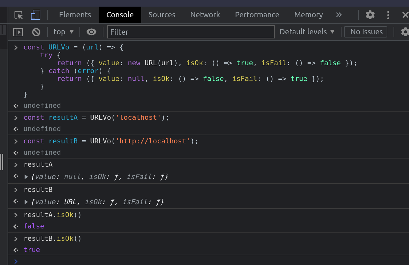
Task: Open the JavaScript context dropdown labeled top
Action: (63, 32)
